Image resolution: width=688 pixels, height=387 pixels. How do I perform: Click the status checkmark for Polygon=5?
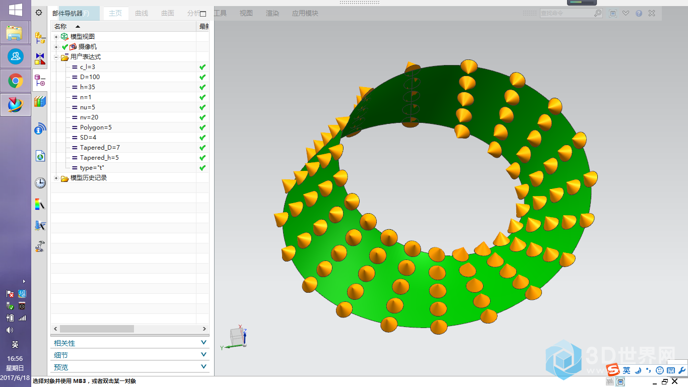202,127
